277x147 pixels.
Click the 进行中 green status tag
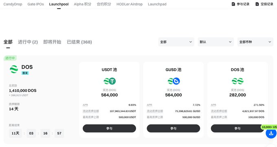pyautogui.click(x=10, y=58)
